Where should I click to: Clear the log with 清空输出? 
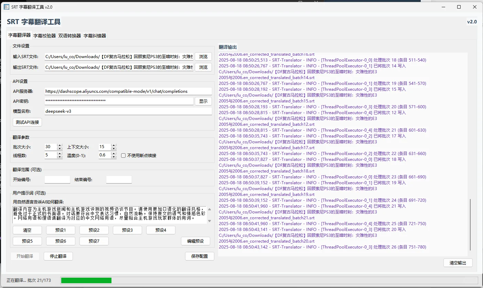458,263
